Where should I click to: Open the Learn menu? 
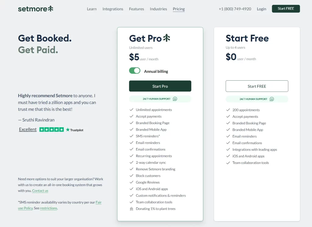[92, 9]
